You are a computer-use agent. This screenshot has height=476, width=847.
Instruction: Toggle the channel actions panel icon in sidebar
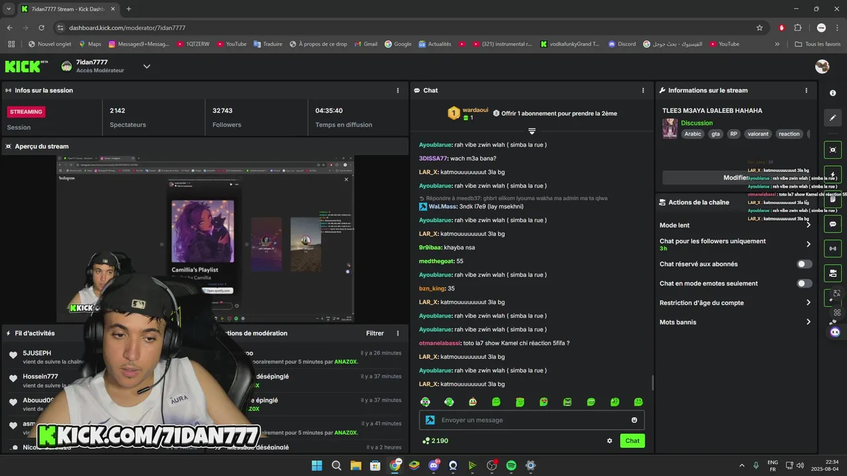click(832, 273)
